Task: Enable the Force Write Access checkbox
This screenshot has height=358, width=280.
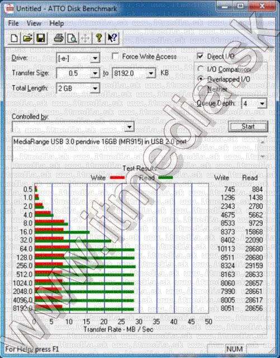Action: 115,56
